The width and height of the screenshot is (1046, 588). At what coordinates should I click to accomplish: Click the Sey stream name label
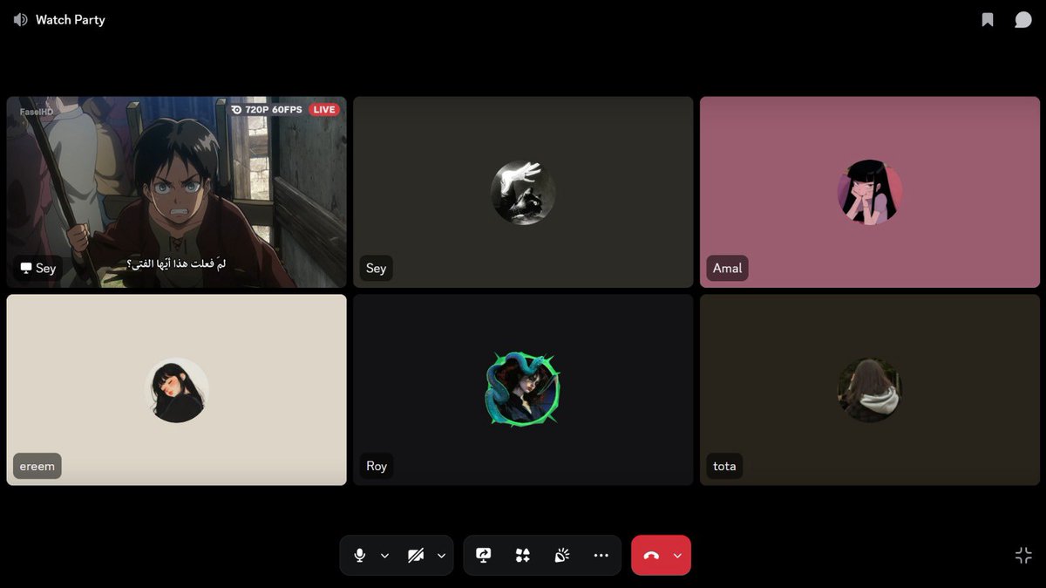[37, 268]
